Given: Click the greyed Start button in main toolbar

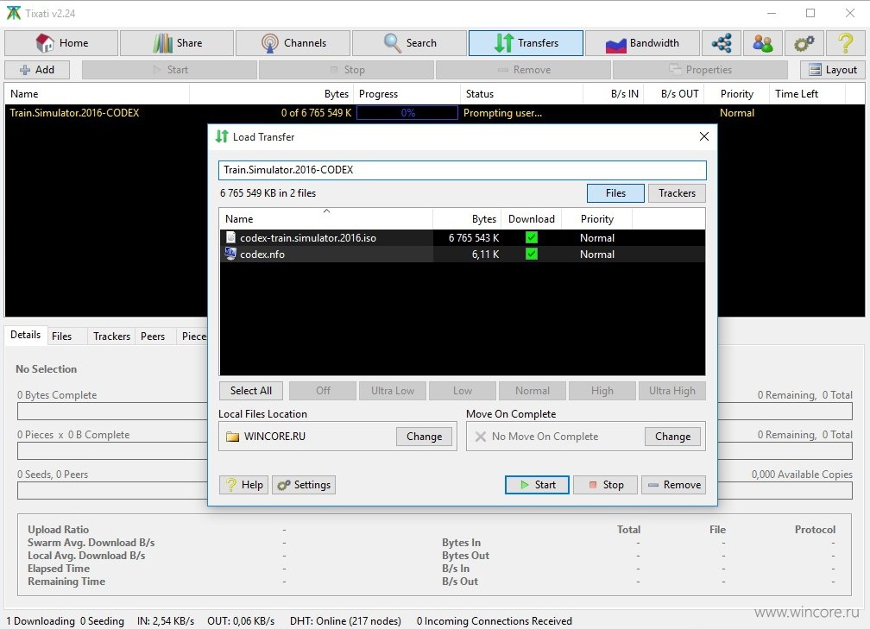Looking at the screenshot, I should [x=169, y=69].
